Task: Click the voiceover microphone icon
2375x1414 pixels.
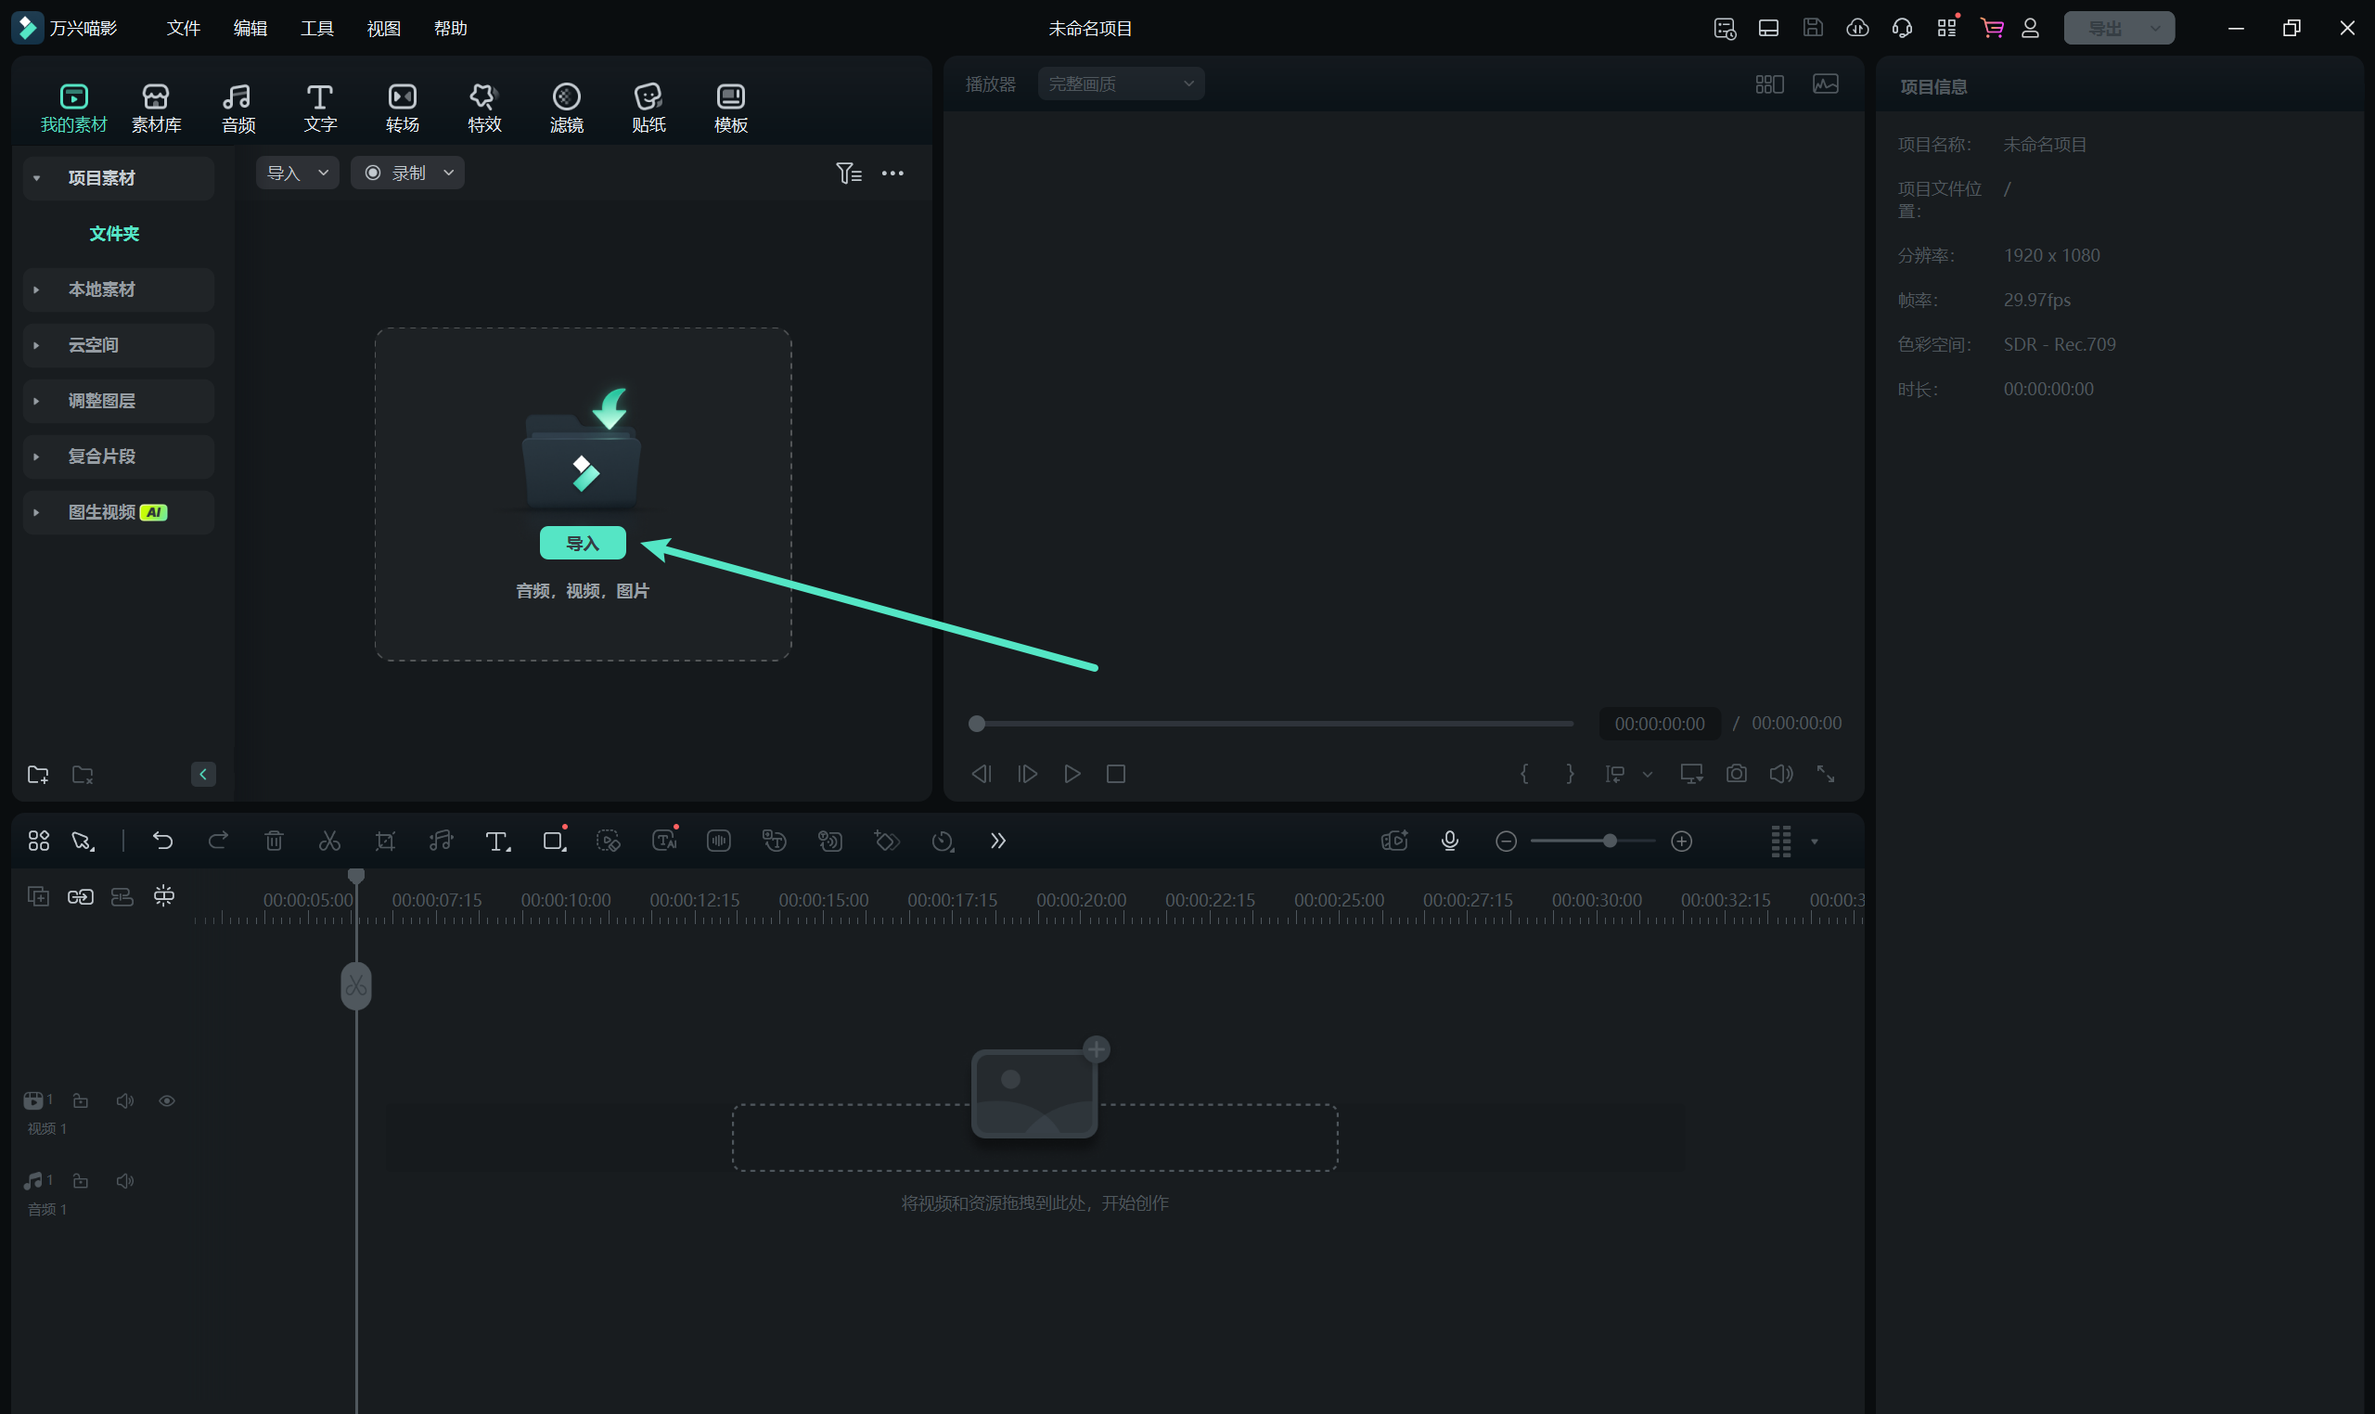Action: coord(1449,841)
